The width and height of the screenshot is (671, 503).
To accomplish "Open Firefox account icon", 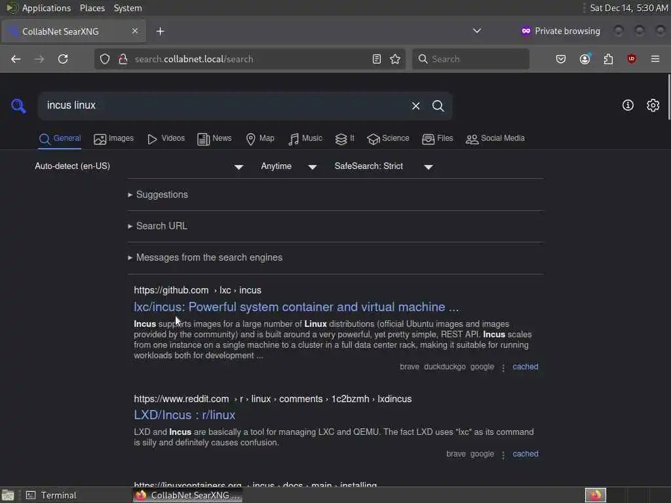I will [585, 59].
